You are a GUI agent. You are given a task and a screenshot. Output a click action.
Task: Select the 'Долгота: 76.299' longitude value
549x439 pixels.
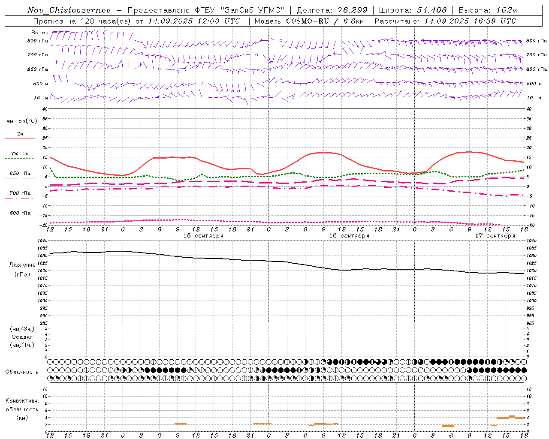coord(332,10)
